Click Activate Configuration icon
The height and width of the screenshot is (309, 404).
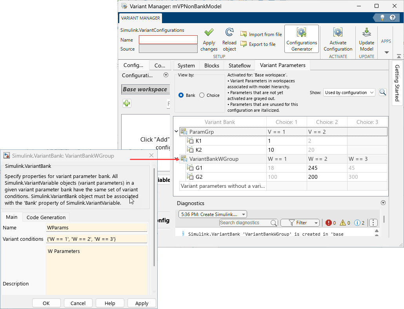[338, 33]
